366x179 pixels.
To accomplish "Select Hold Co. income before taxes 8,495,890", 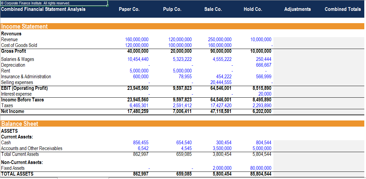I will point(262,100).
